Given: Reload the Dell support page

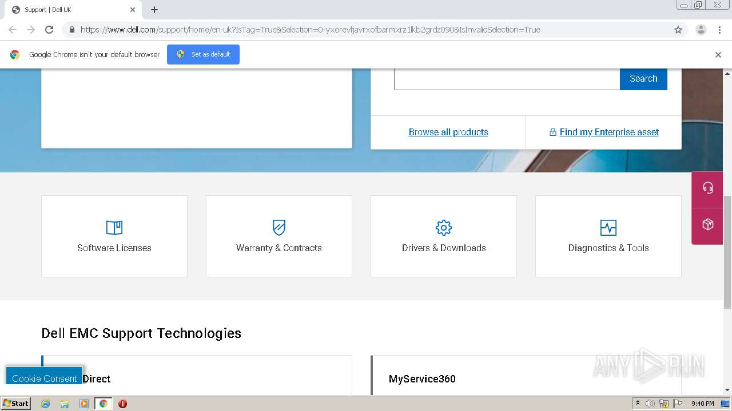Looking at the screenshot, I should point(49,30).
